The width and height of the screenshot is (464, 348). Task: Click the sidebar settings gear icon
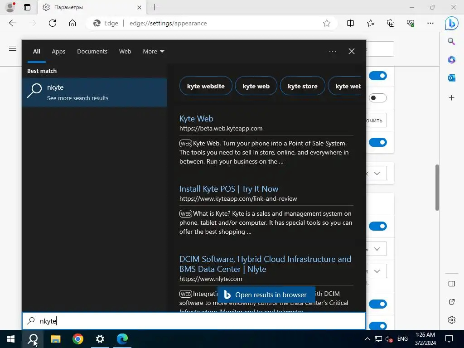pyautogui.click(x=452, y=320)
